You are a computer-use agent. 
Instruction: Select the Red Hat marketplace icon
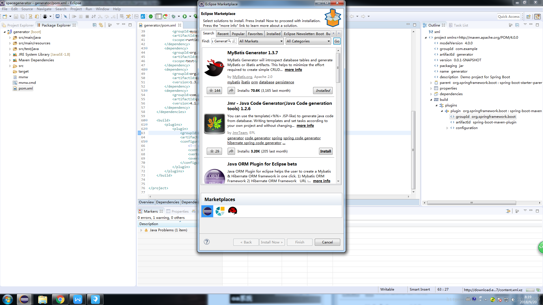click(x=232, y=211)
